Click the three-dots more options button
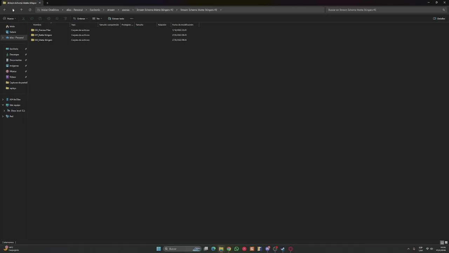449x253 pixels. tap(132, 19)
